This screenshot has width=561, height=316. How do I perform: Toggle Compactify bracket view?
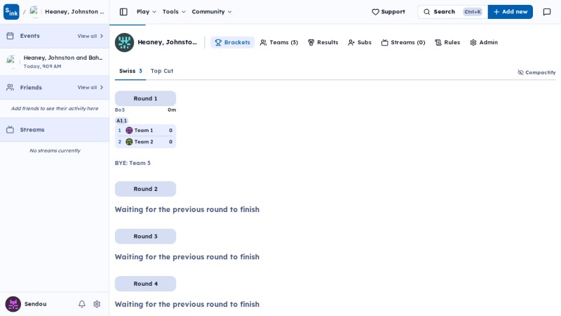point(536,72)
